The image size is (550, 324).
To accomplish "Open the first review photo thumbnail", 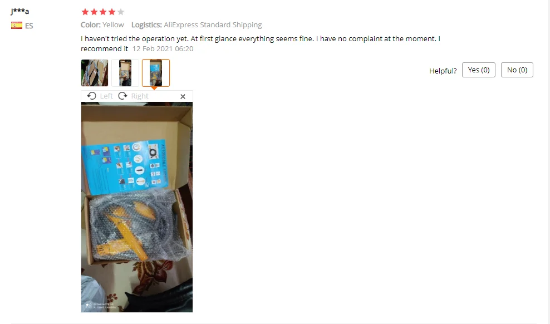I will point(95,73).
